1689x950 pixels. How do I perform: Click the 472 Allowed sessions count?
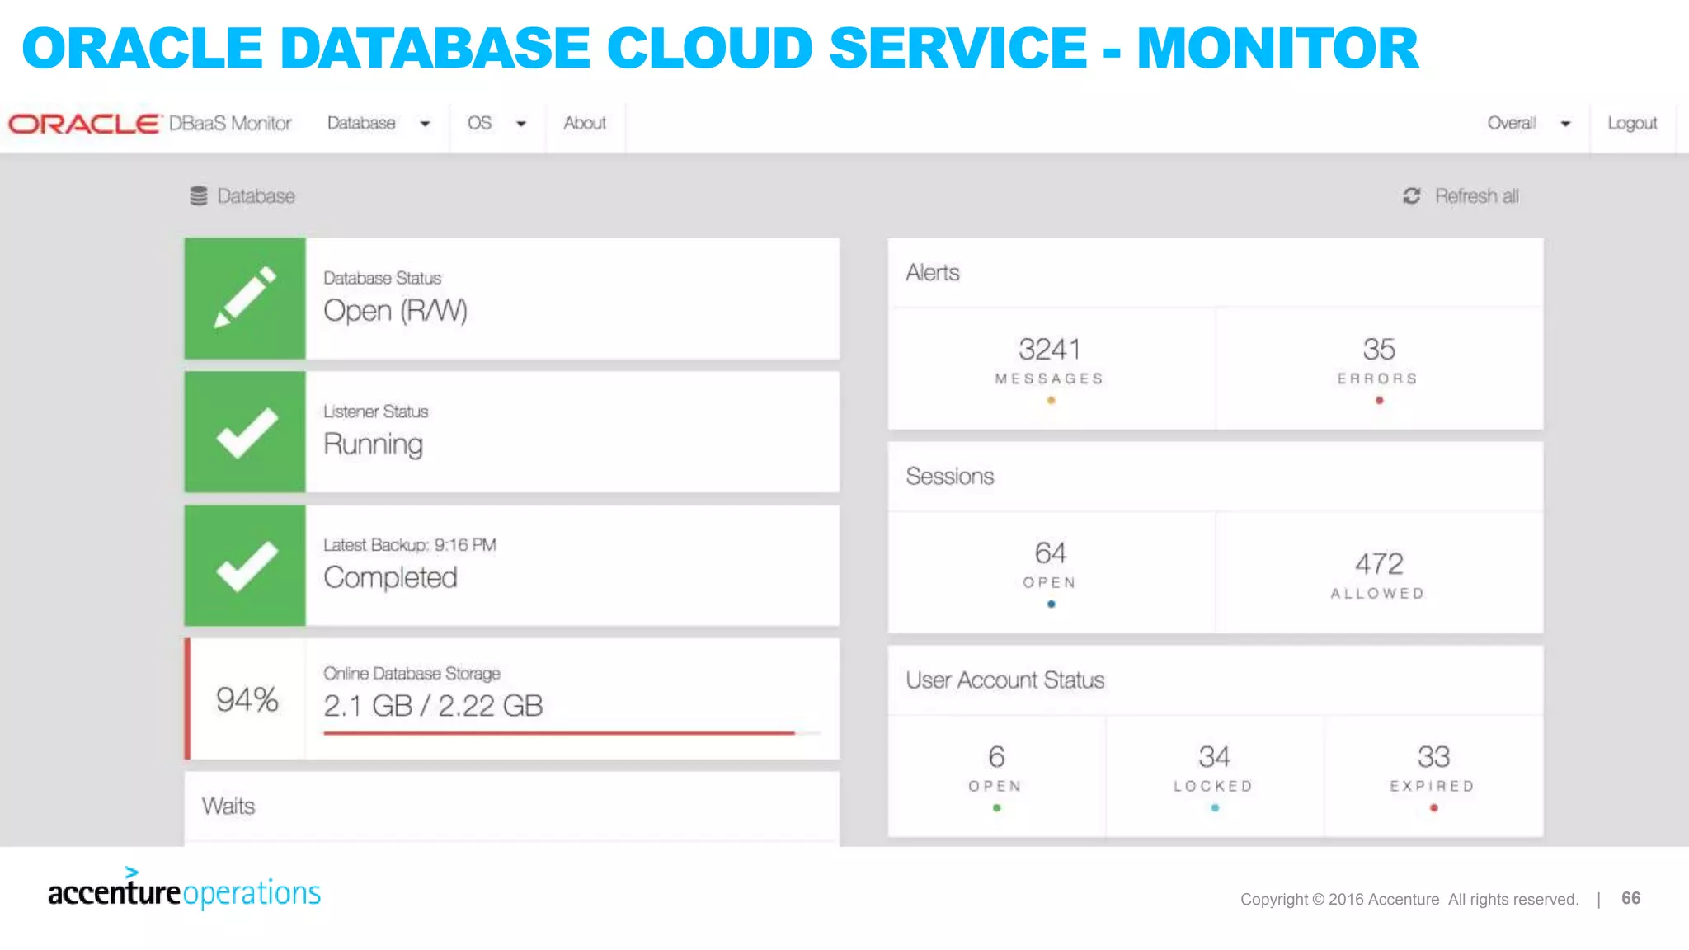pos(1378,576)
